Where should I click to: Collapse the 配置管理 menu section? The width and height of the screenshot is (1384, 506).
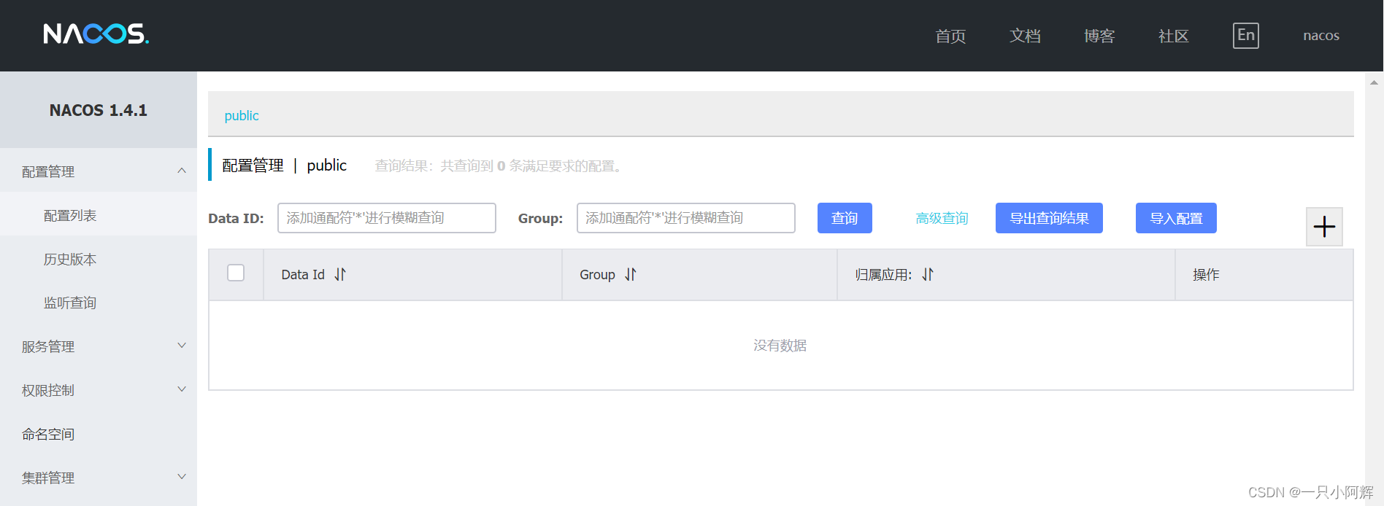(x=99, y=171)
